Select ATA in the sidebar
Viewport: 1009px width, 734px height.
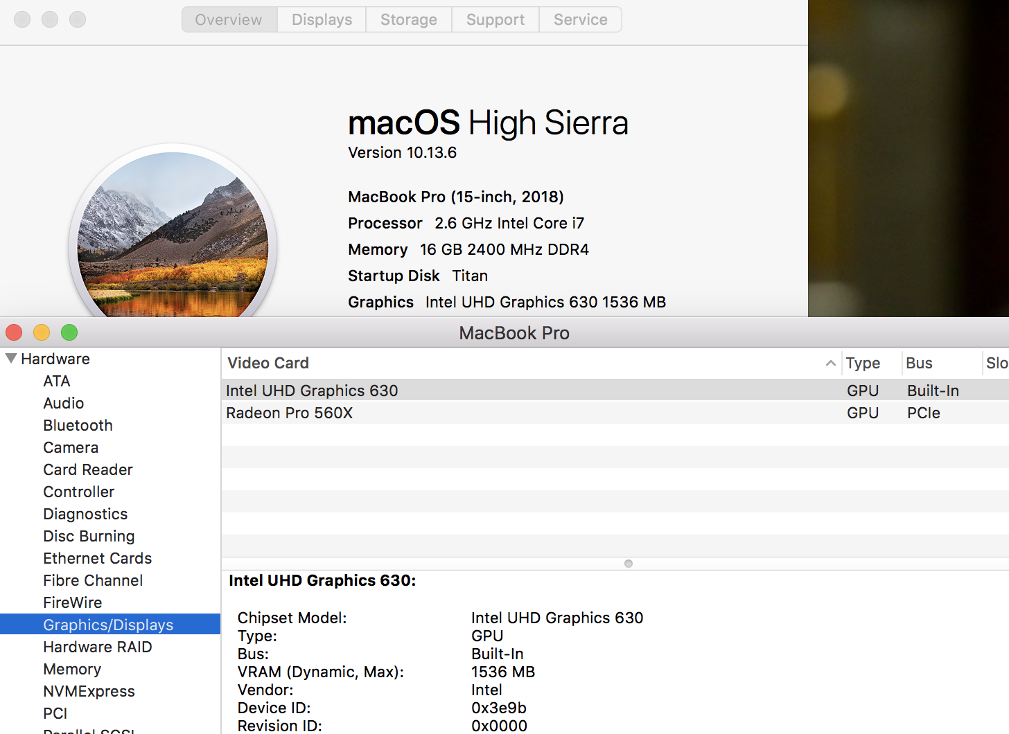pos(57,381)
